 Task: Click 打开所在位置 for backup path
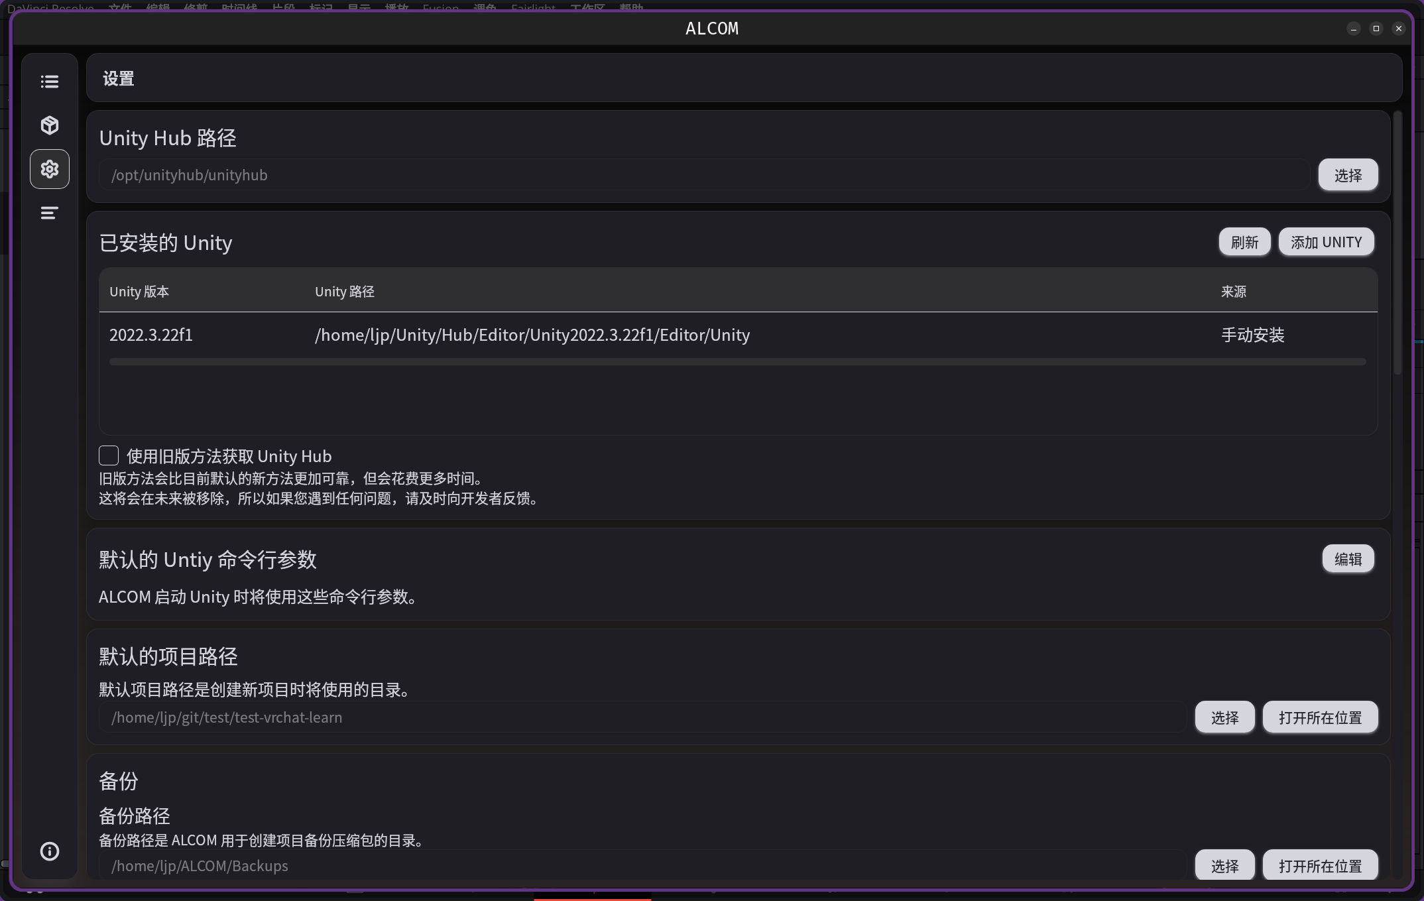[1320, 866]
